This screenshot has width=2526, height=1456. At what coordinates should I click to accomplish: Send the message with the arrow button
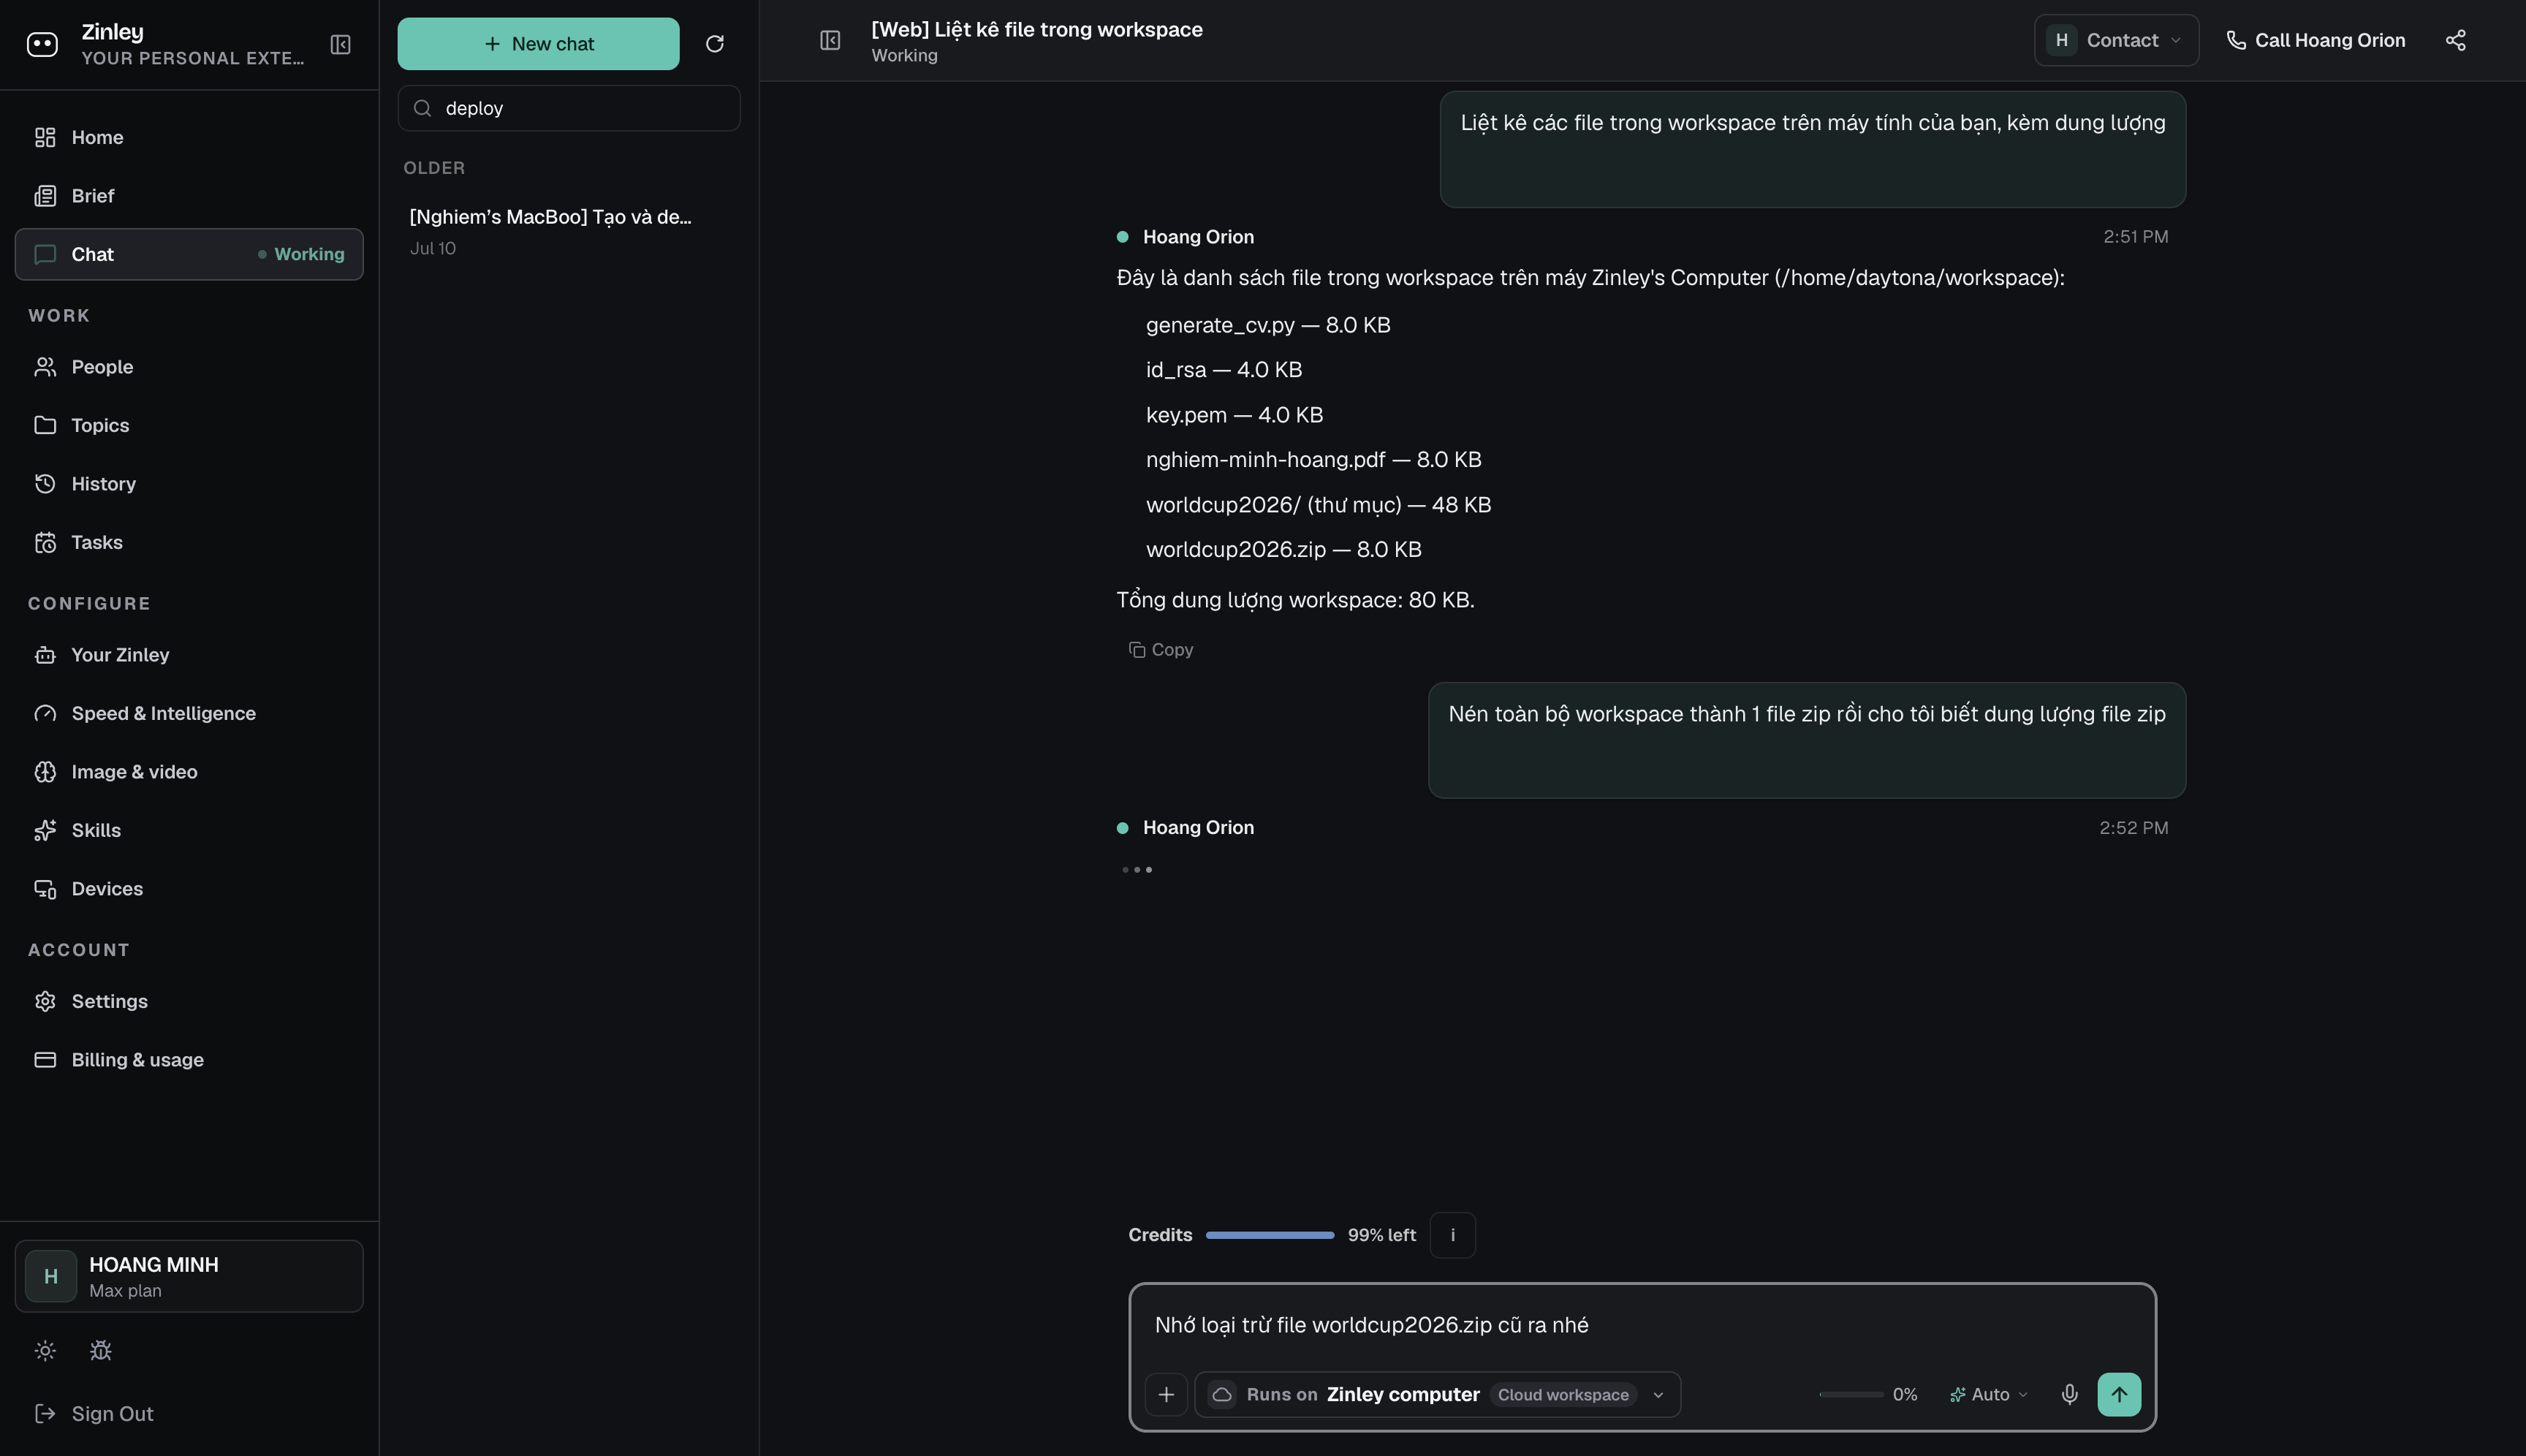click(2118, 1394)
